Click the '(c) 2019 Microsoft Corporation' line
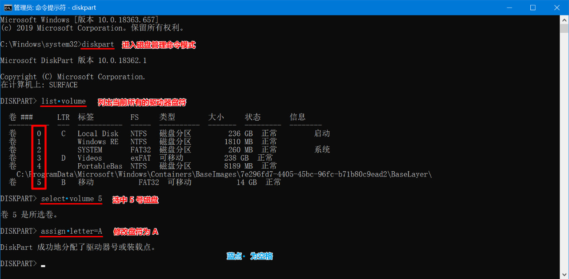Screen dimensions: 569x279 (92, 28)
